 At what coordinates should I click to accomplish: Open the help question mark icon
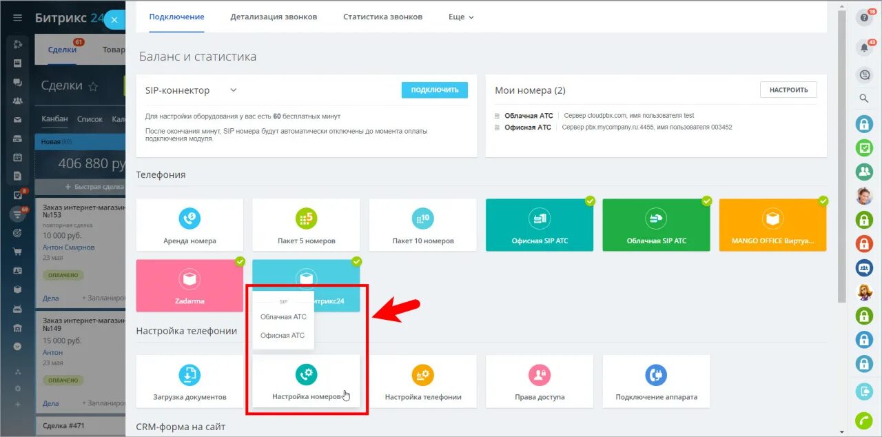pos(864,18)
